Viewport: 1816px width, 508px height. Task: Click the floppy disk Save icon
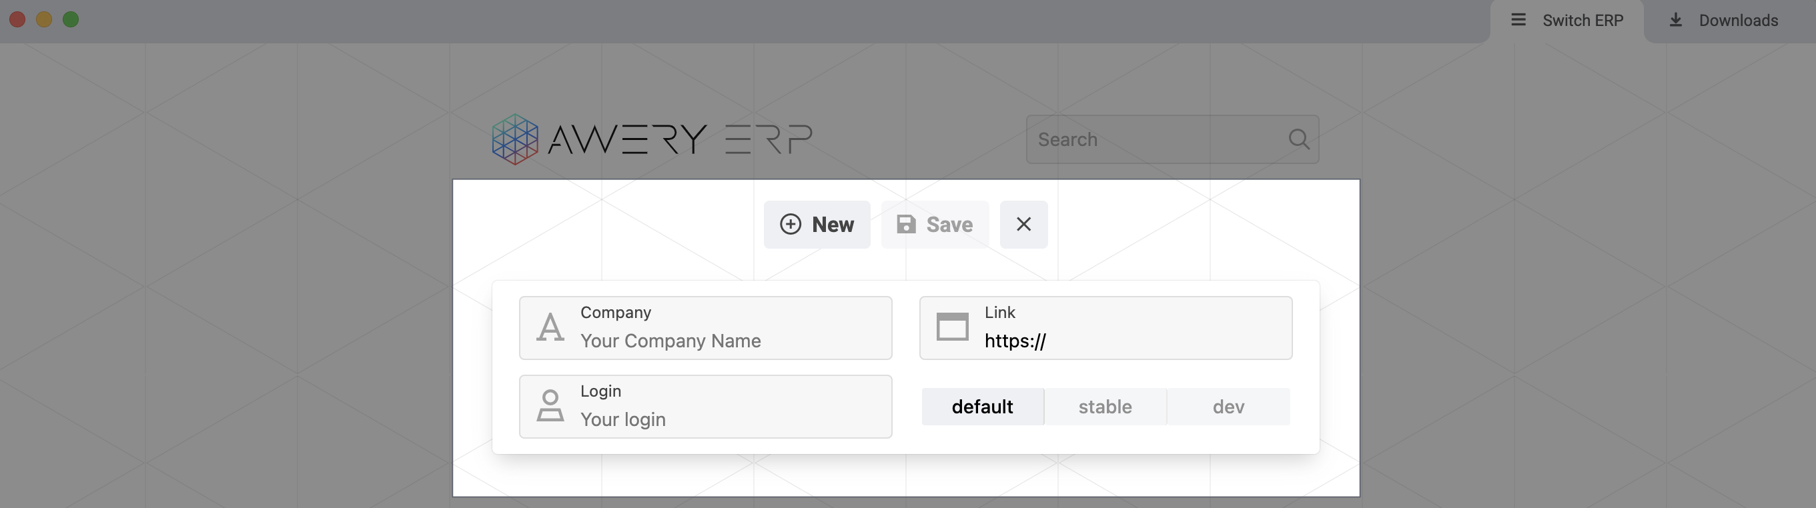click(906, 224)
